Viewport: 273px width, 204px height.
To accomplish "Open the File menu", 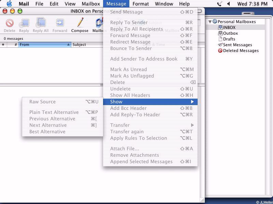I will point(39,4).
